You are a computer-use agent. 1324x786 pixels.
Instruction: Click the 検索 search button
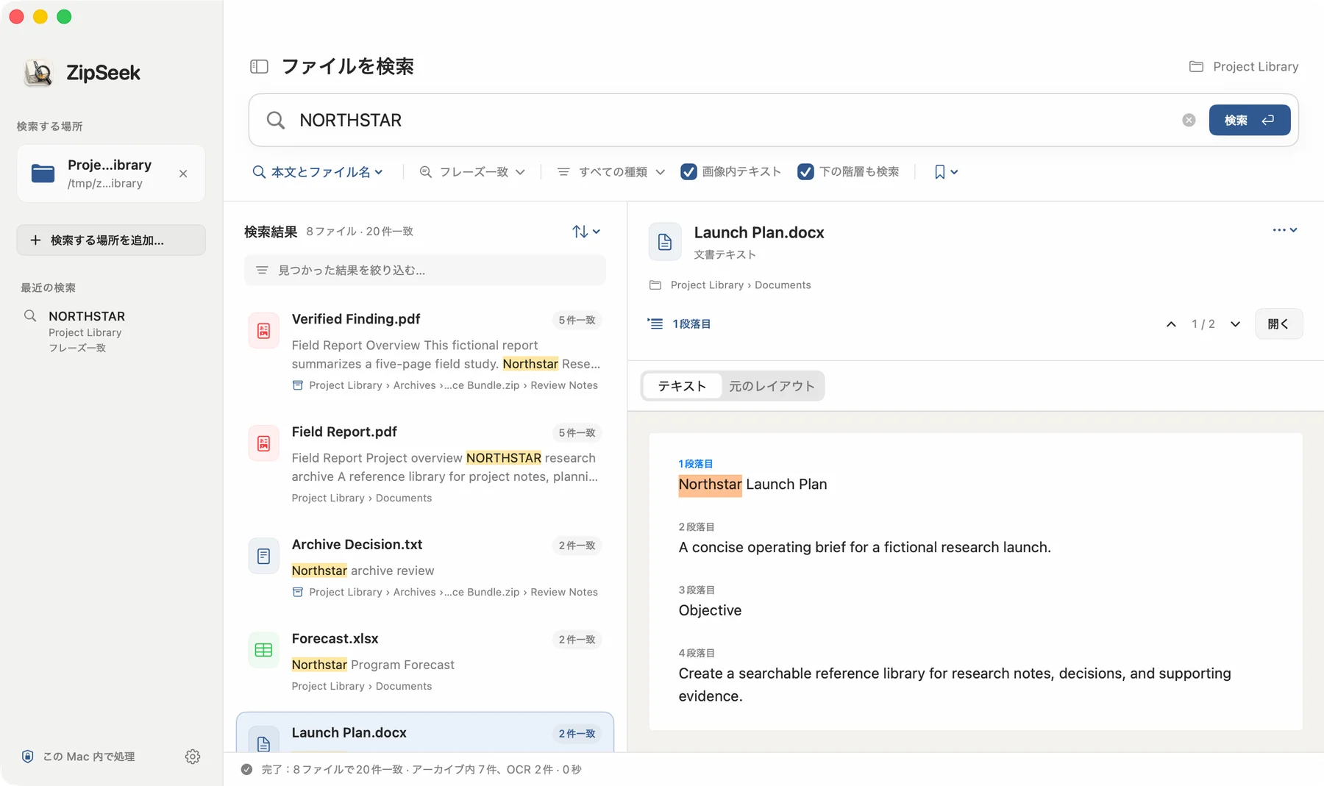click(1250, 120)
